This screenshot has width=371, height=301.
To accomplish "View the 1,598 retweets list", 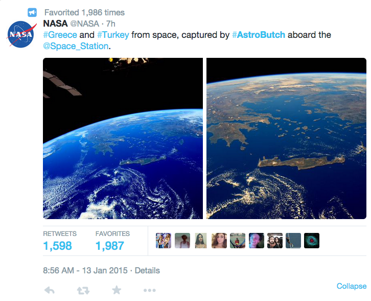I will point(58,246).
